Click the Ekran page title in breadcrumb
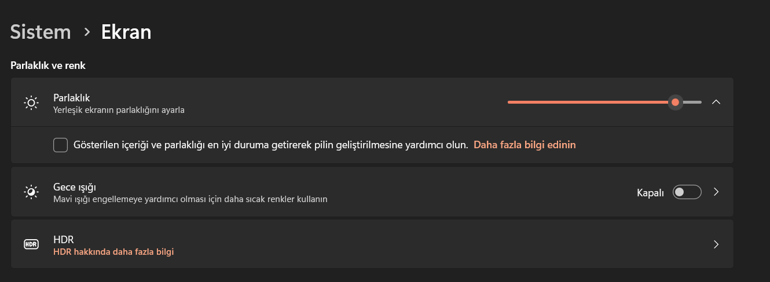Image resolution: width=770 pixels, height=282 pixels. pos(126,32)
